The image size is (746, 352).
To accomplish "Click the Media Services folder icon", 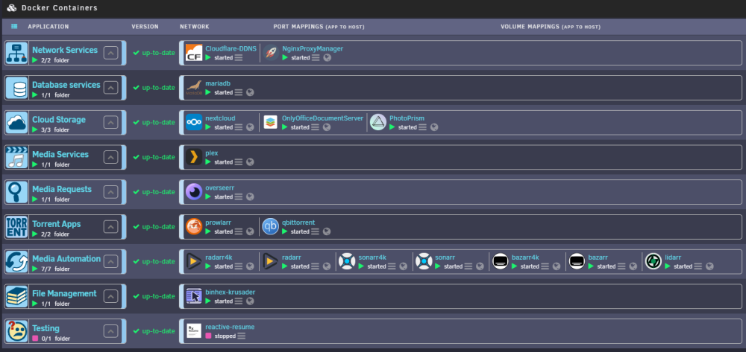I will pos(16,157).
